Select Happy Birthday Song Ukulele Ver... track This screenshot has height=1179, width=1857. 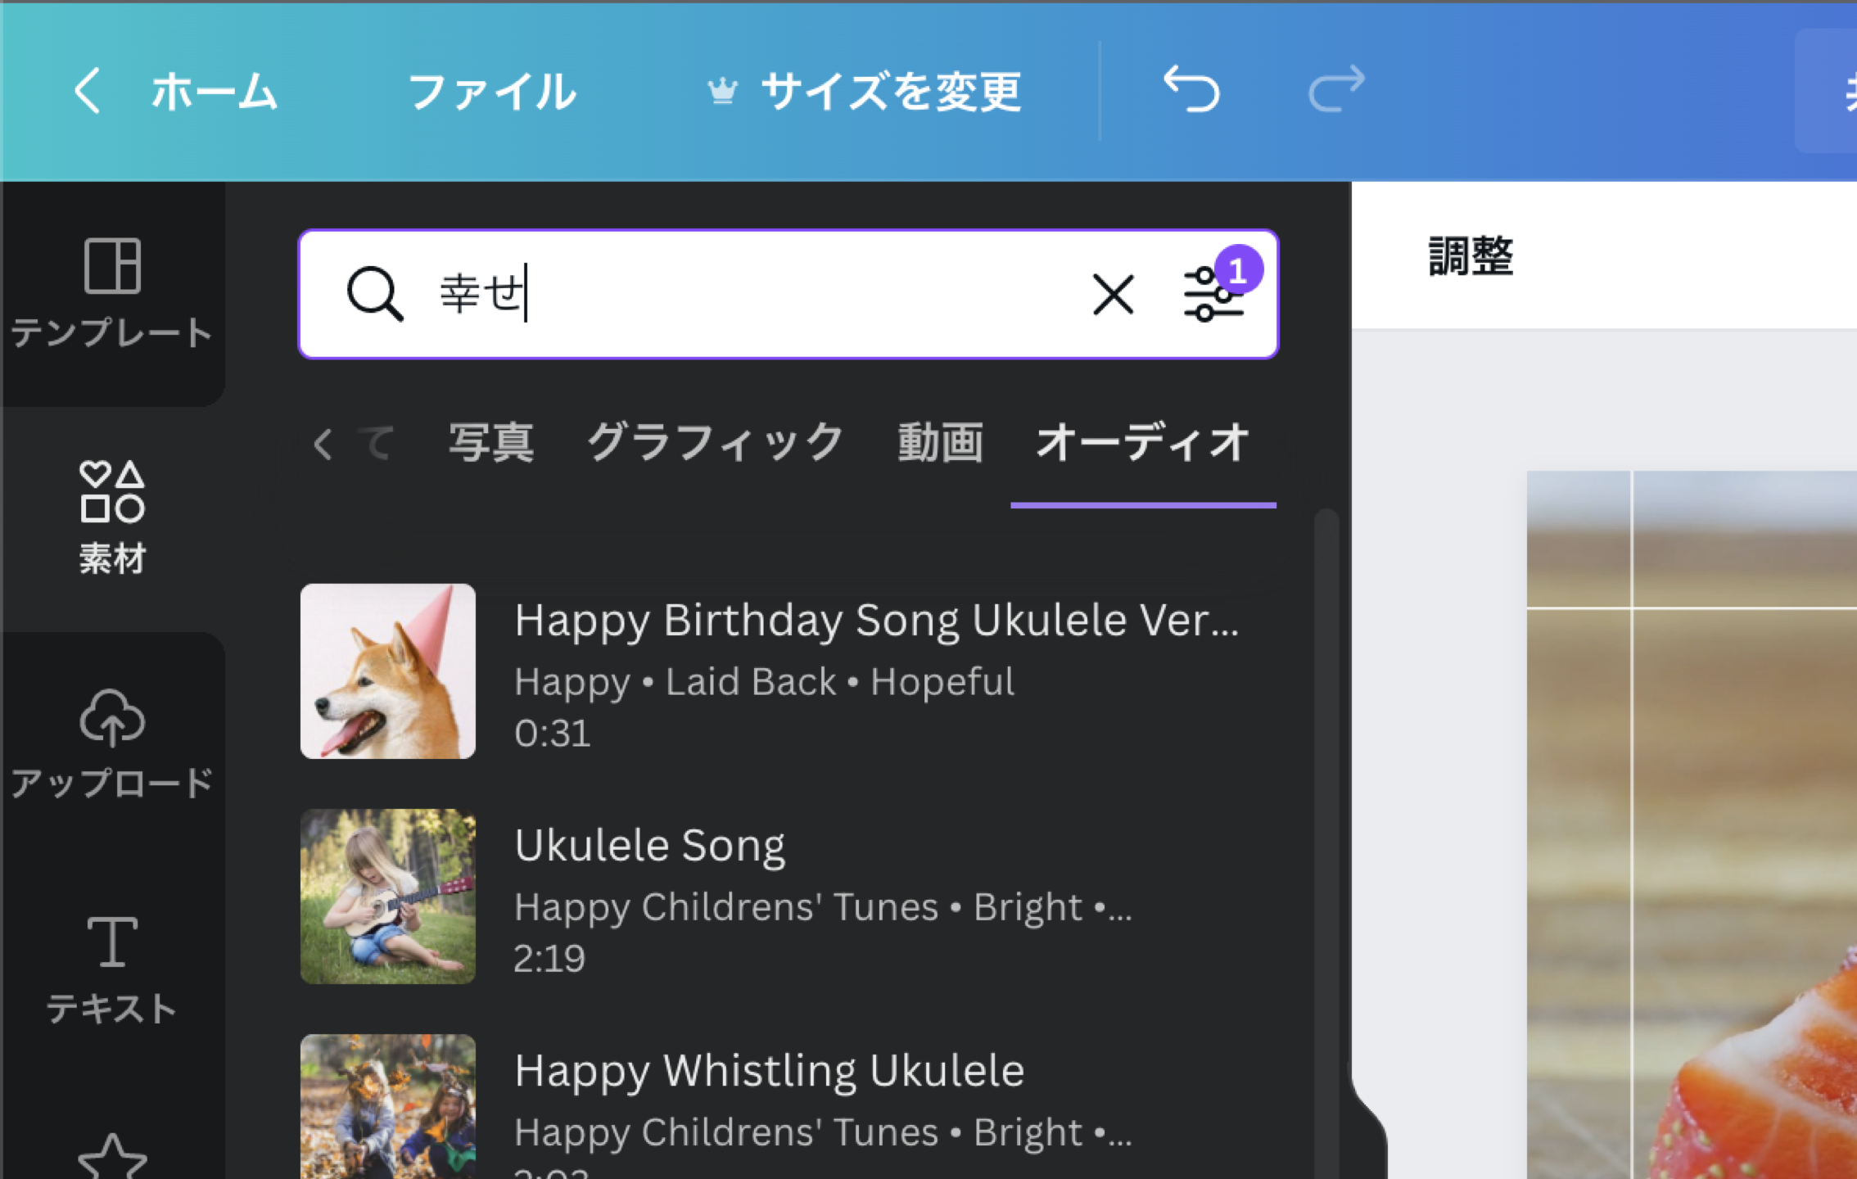tap(876, 621)
